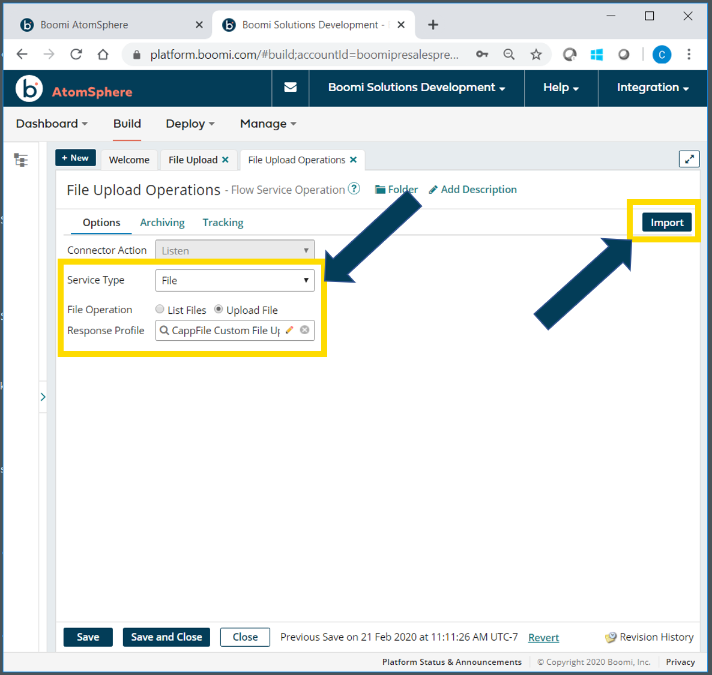Open the Integration dropdown menu
712x675 pixels.
click(x=652, y=87)
